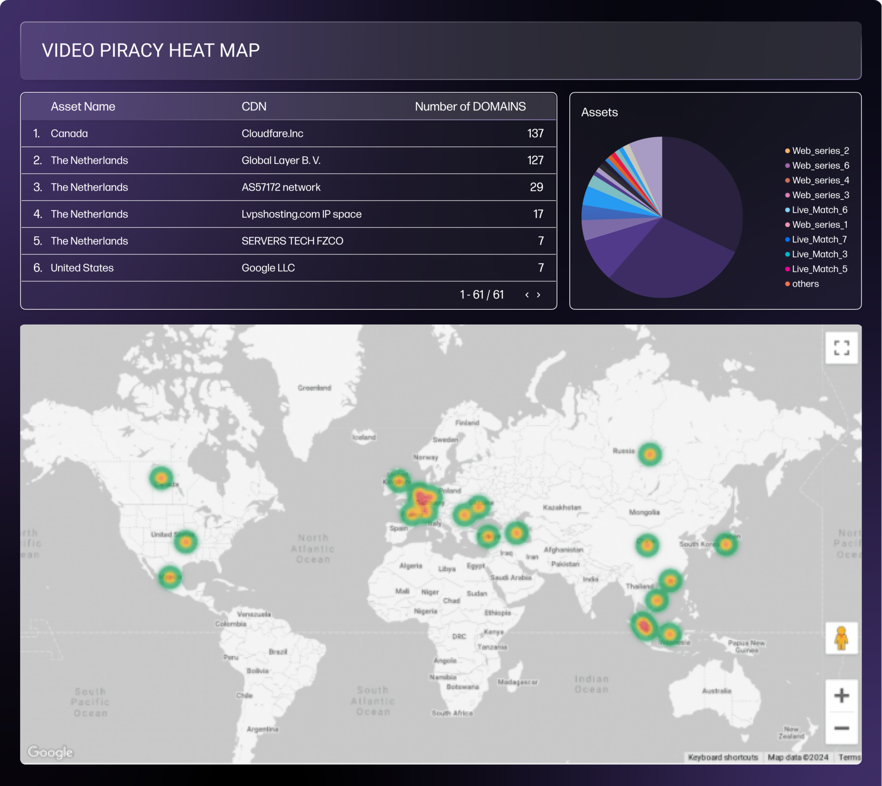Go to next table page with right chevron
The width and height of the screenshot is (882, 786).
[x=538, y=294]
